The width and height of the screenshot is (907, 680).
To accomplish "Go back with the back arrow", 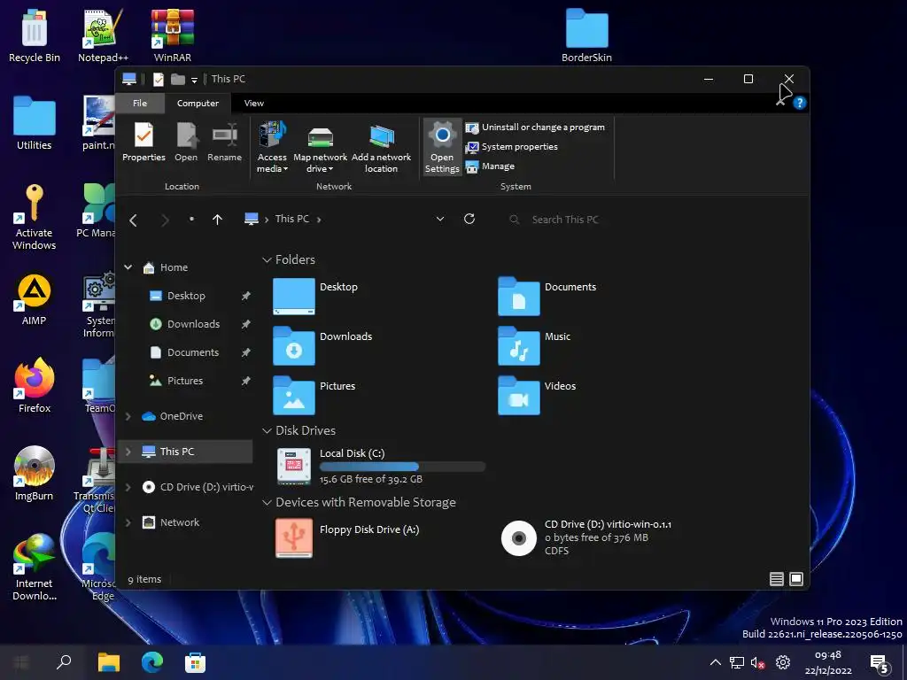I will point(133,220).
